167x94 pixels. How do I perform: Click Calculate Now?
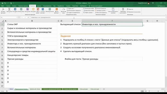click(x=130, y=9)
